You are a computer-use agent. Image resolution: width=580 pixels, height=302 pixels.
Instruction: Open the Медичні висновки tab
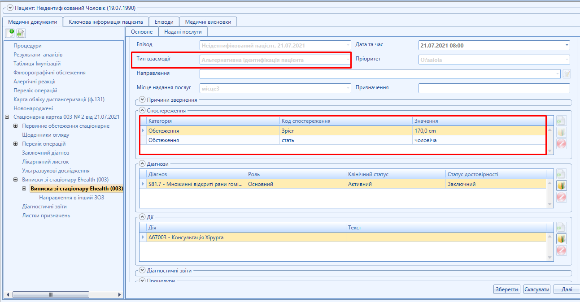click(x=208, y=22)
